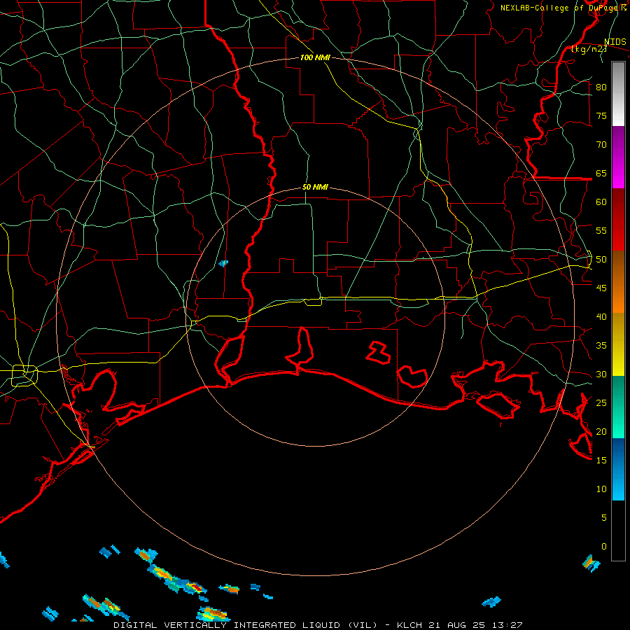This screenshot has height=630, width=630.
Task: Click the legend value 65
Action: tap(601, 173)
